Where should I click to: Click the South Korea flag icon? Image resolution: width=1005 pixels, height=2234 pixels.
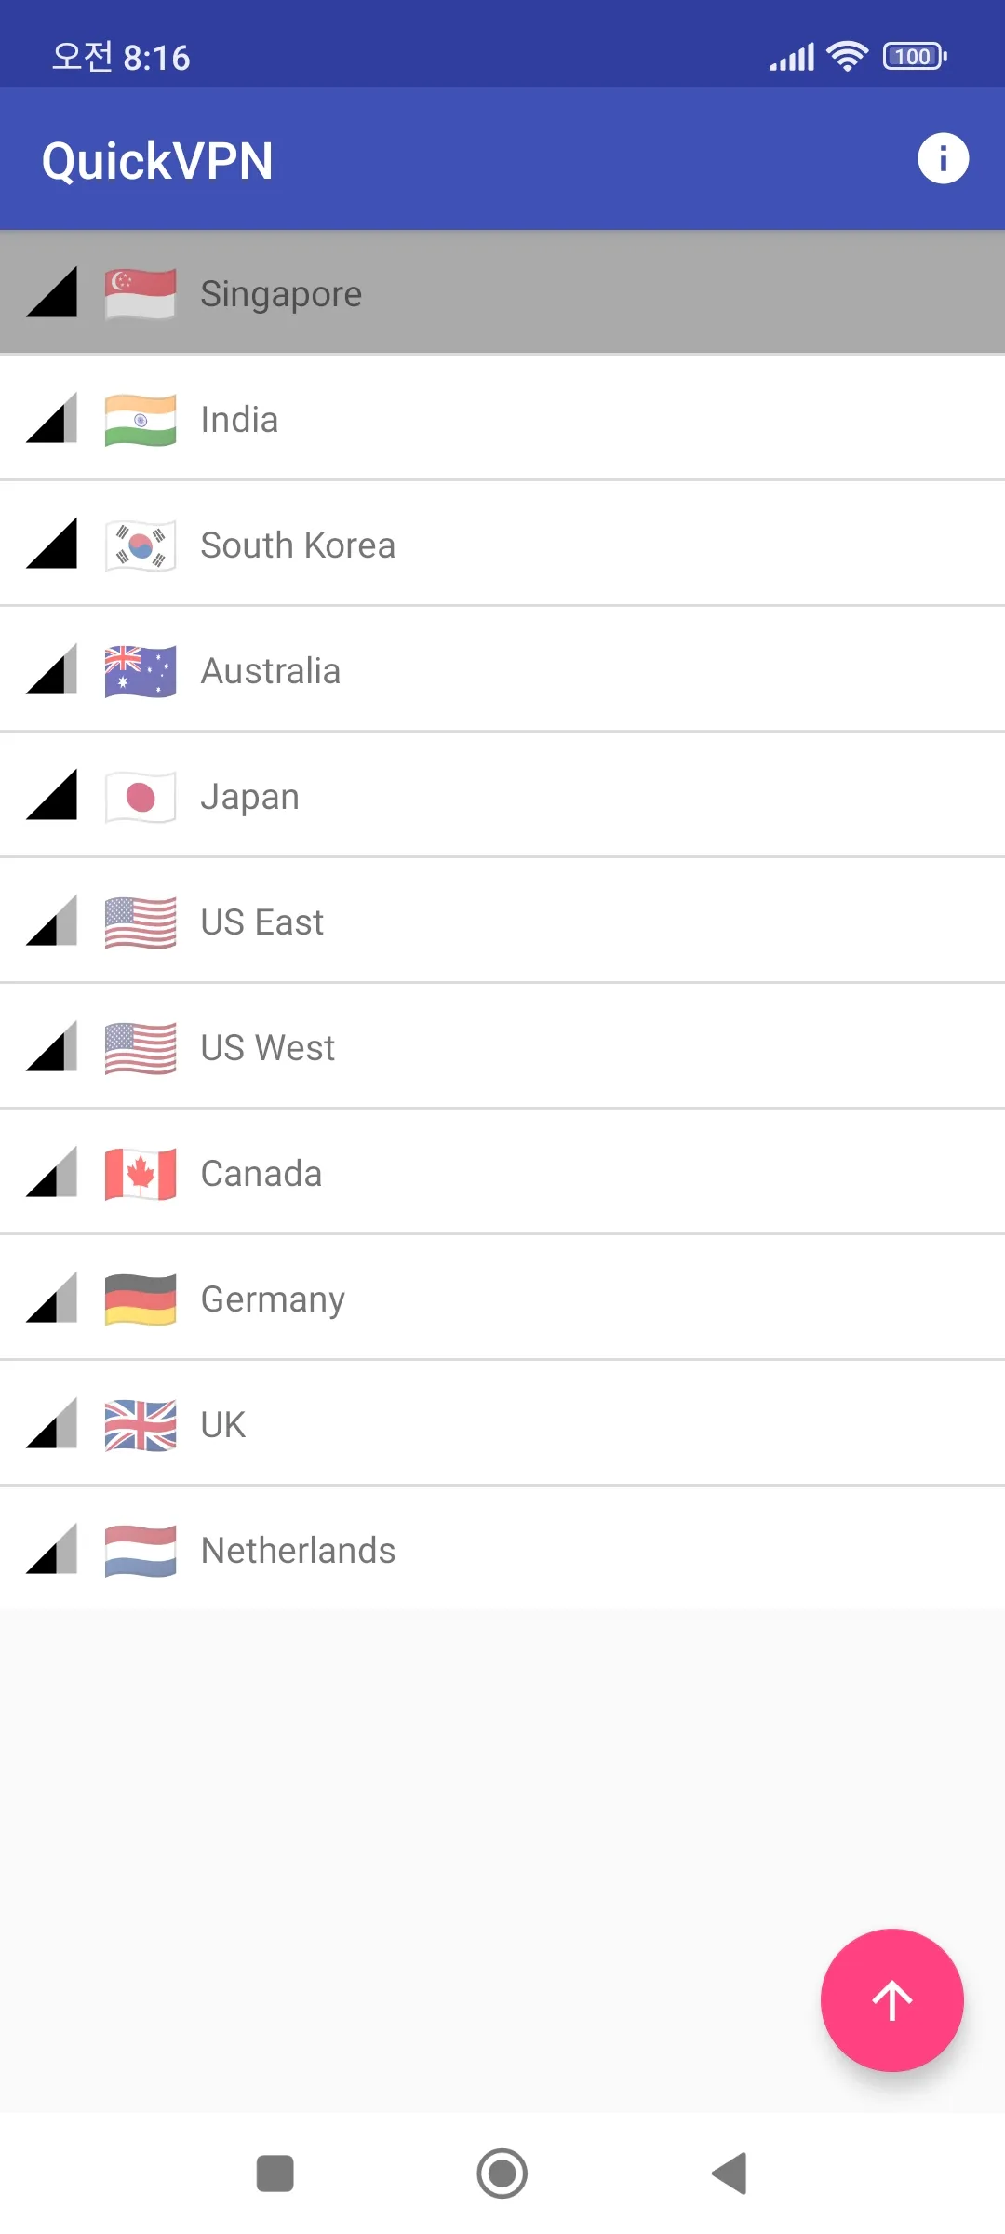pyautogui.click(x=140, y=545)
